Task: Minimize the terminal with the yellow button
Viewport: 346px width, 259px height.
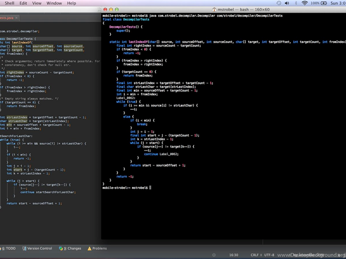Action: tap(111, 9)
